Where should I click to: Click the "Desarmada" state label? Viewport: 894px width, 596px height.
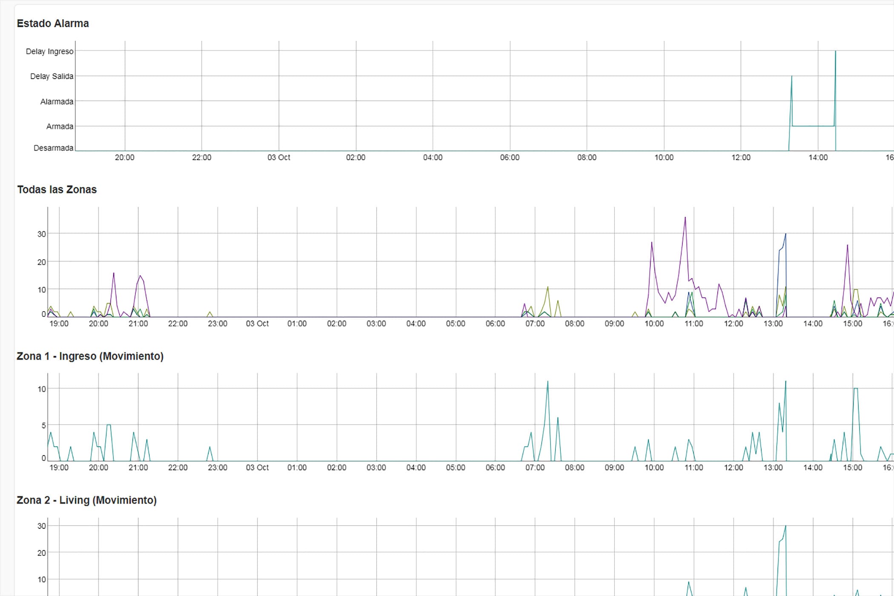(x=53, y=148)
